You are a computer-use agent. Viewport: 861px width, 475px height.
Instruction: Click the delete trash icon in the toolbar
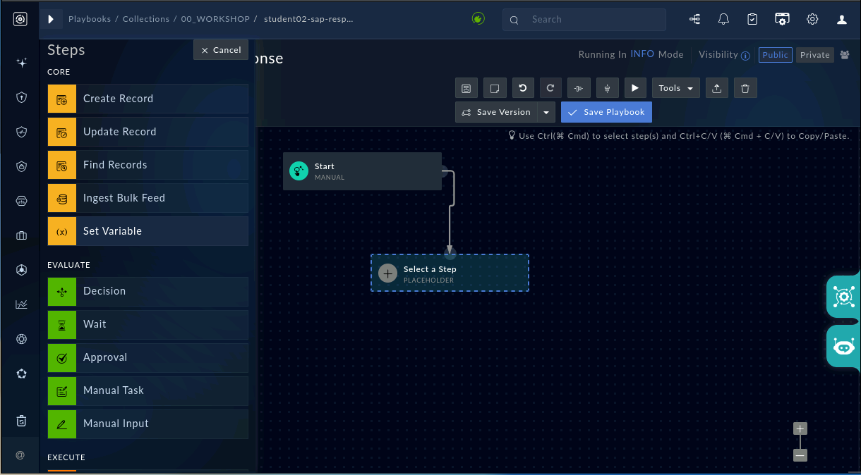745,88
